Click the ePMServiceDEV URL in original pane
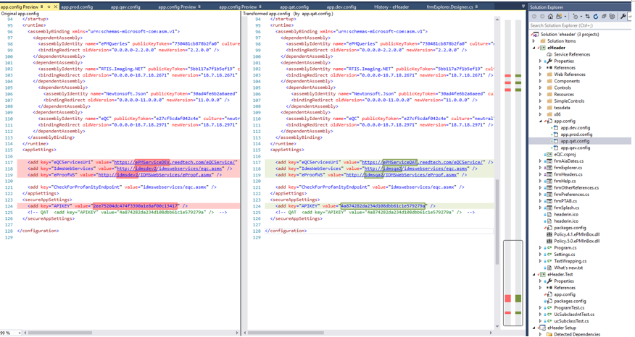635x337 pixels. [x=175, y=162]
